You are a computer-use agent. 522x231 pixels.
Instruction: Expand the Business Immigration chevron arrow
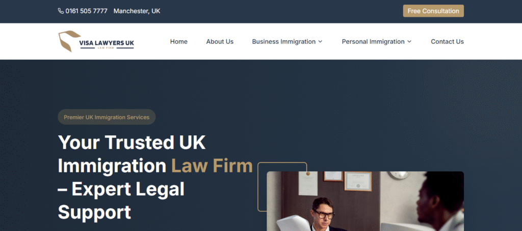[320, 42]
